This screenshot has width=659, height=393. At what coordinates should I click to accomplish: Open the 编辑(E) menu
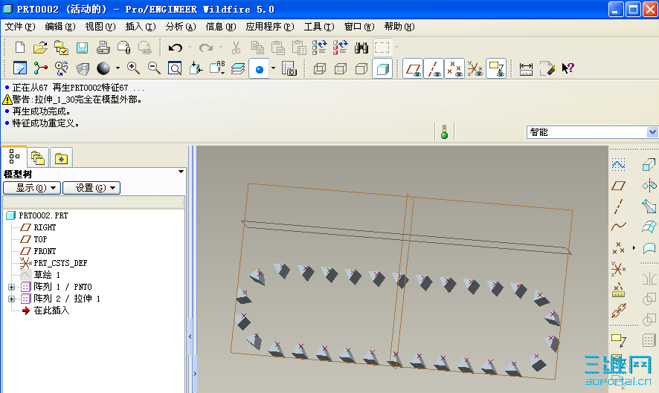pyautogui.click(x=60, y=27)
